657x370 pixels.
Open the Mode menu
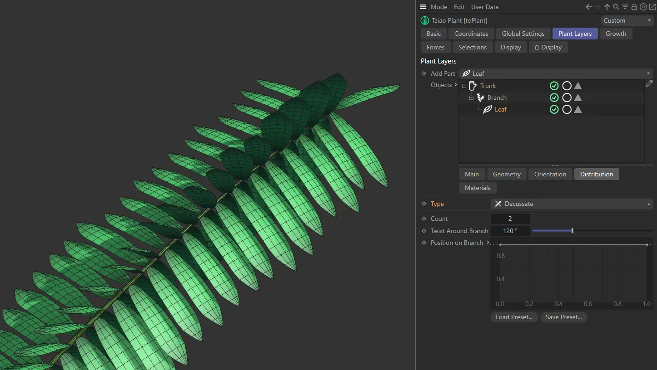tap(439, 7)
